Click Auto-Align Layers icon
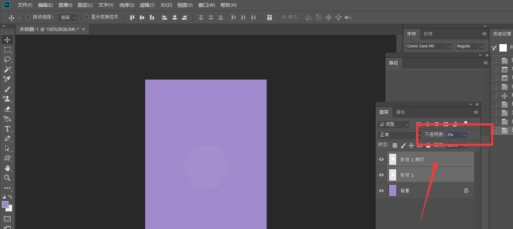Image resolution: width=513 pixels, height=229 pixels. [269, 18]
